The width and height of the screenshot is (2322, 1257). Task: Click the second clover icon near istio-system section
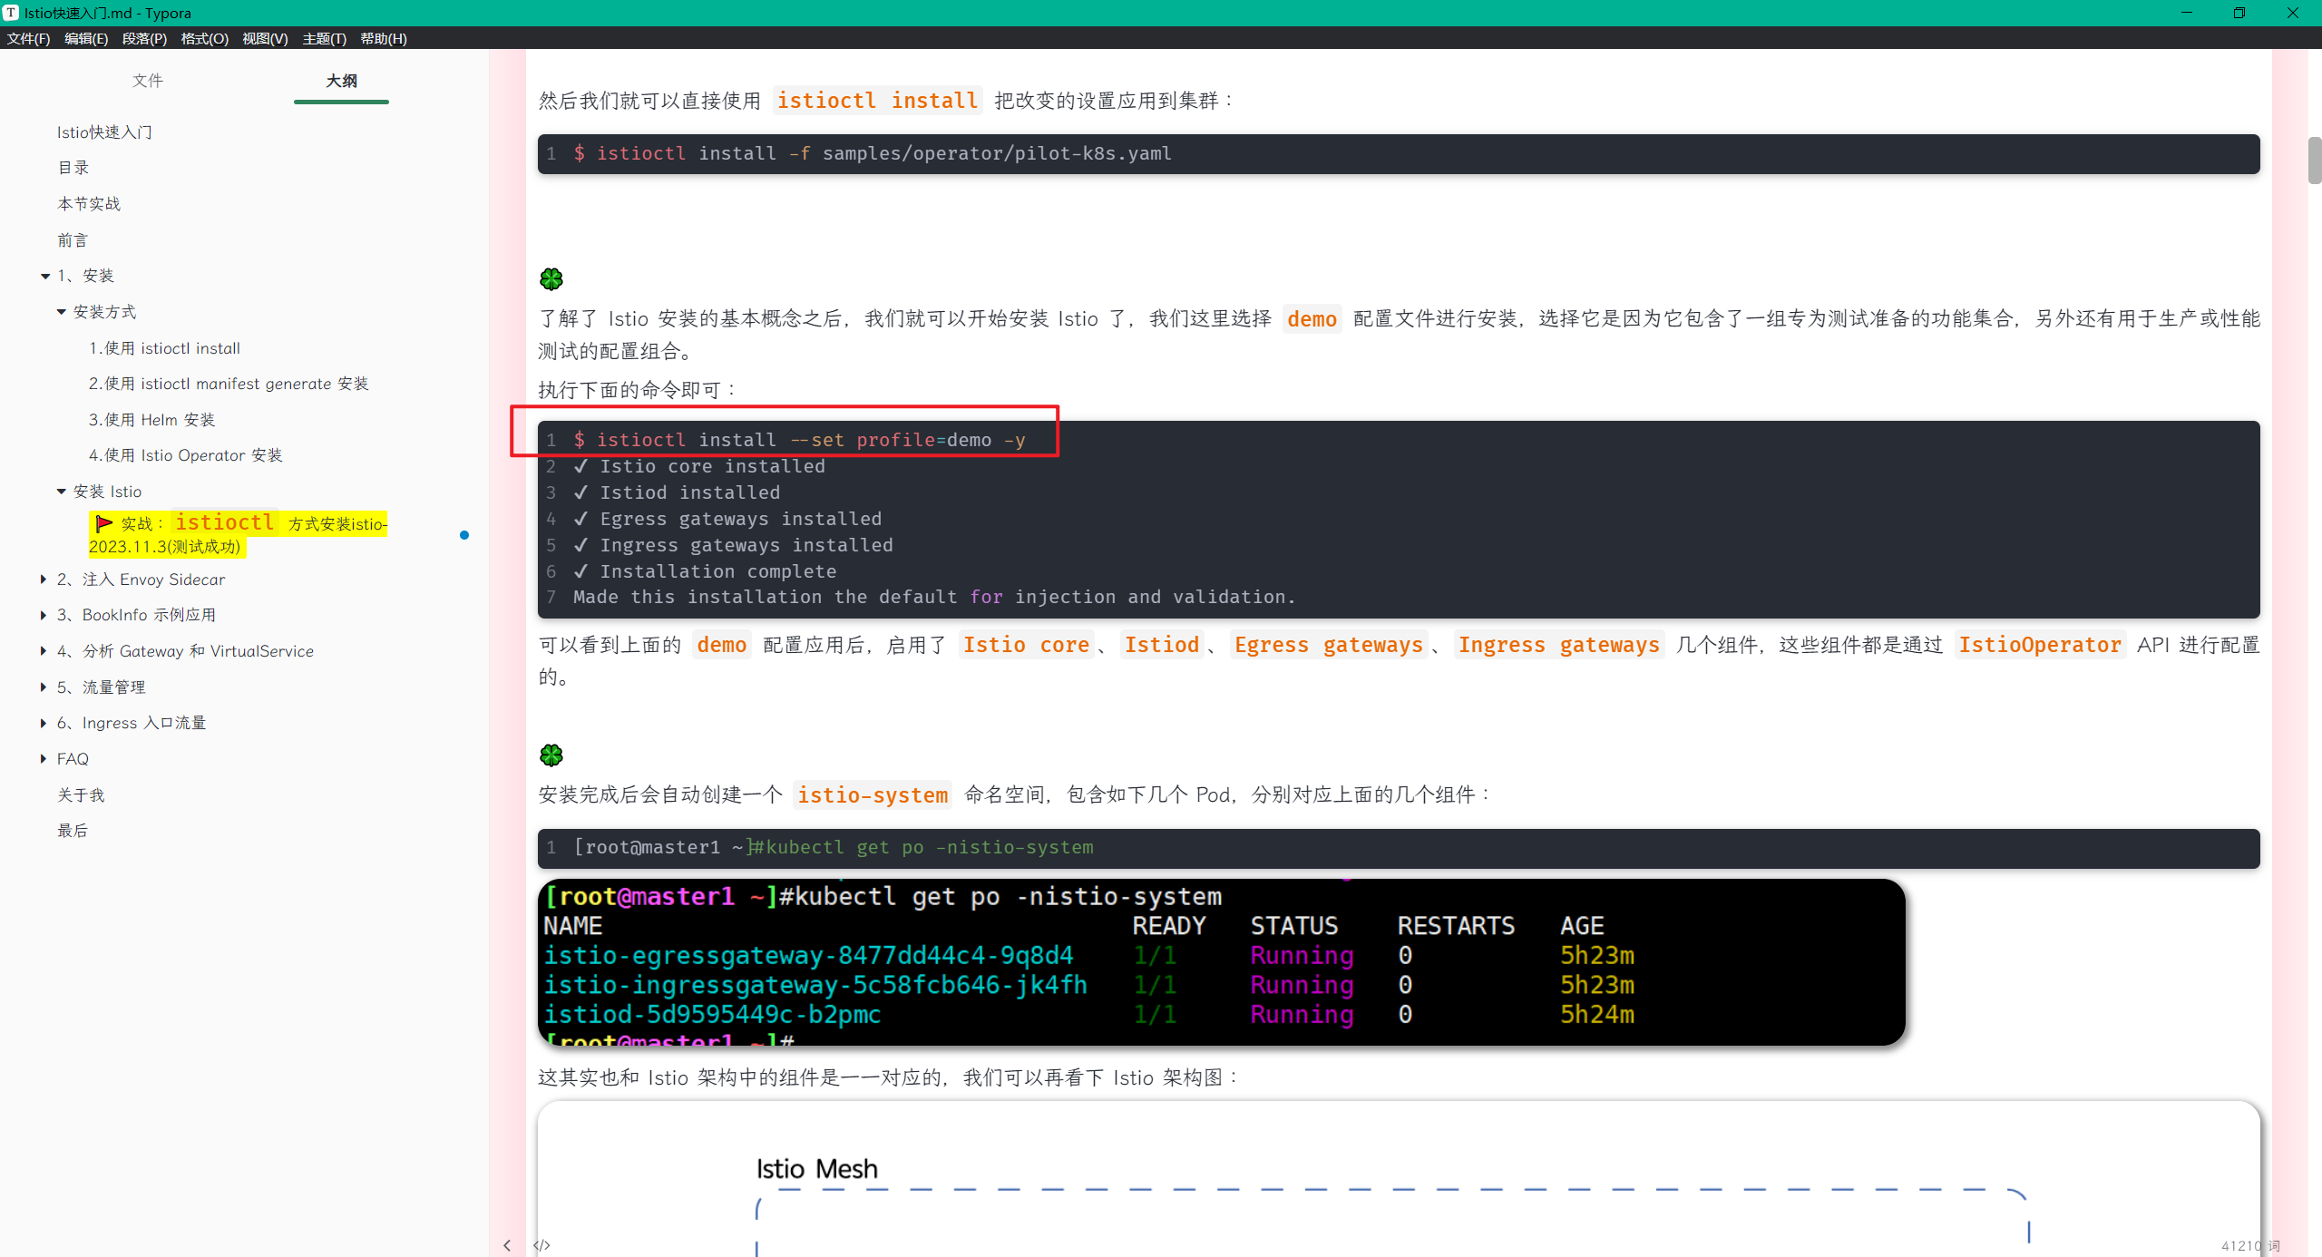point(552,755)
